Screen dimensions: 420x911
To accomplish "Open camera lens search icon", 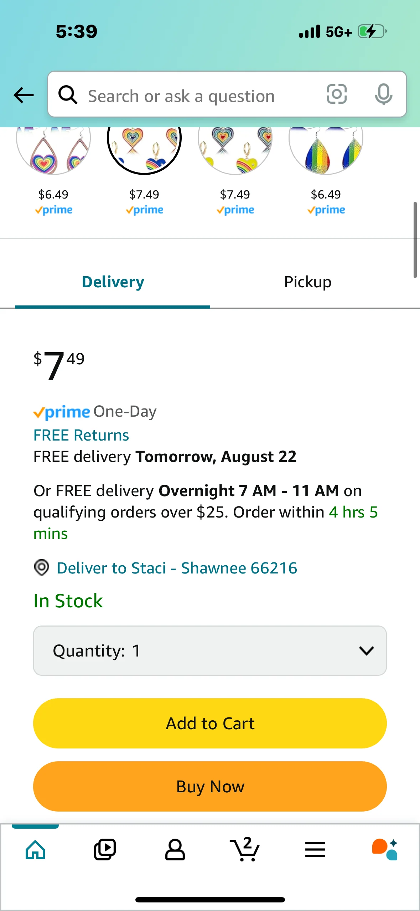I will [336, 94].
